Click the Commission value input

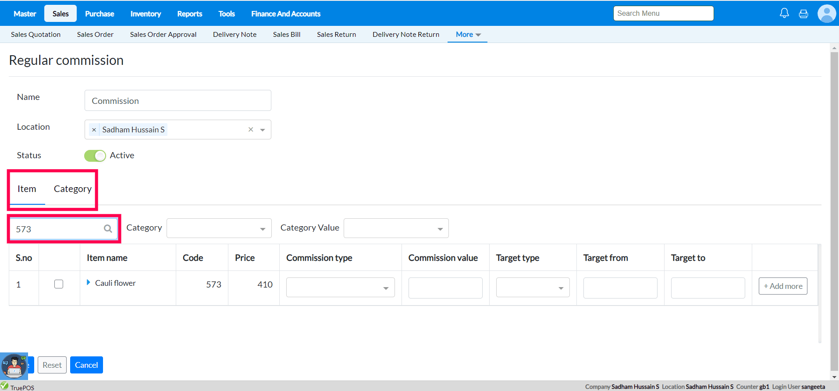[x=445, y=288]
